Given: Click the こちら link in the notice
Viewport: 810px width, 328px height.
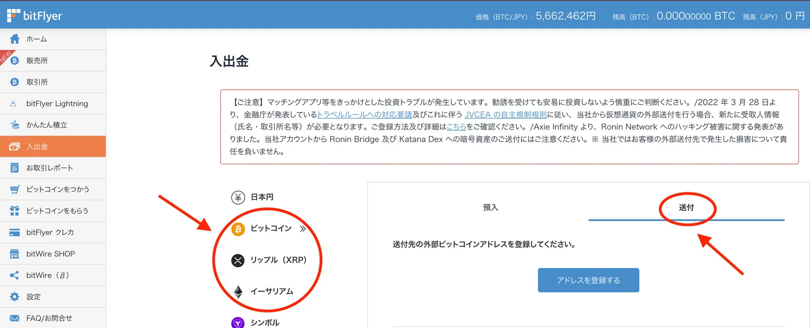Looking at the screenshot, I should [x=456, y=127].
